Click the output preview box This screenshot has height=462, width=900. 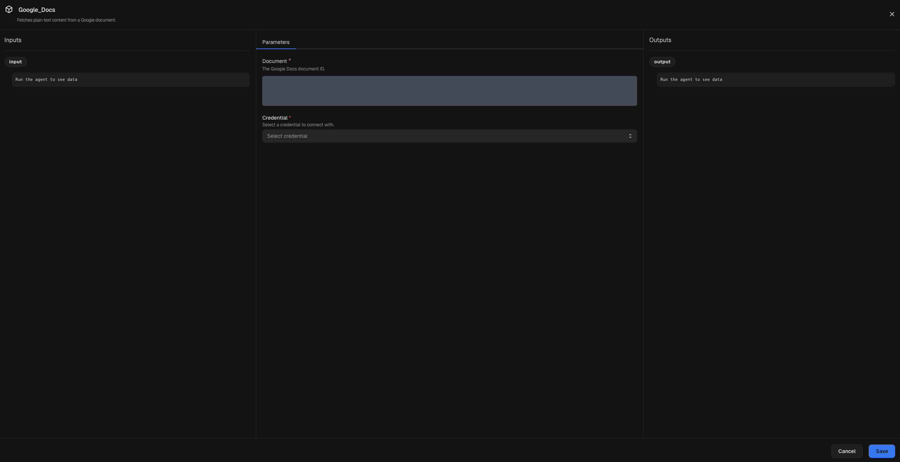pyautogui.click(x=775, y=79)
